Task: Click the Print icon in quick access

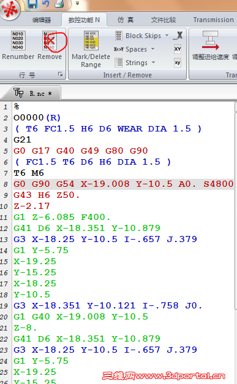Action: [x=59, y=4]
